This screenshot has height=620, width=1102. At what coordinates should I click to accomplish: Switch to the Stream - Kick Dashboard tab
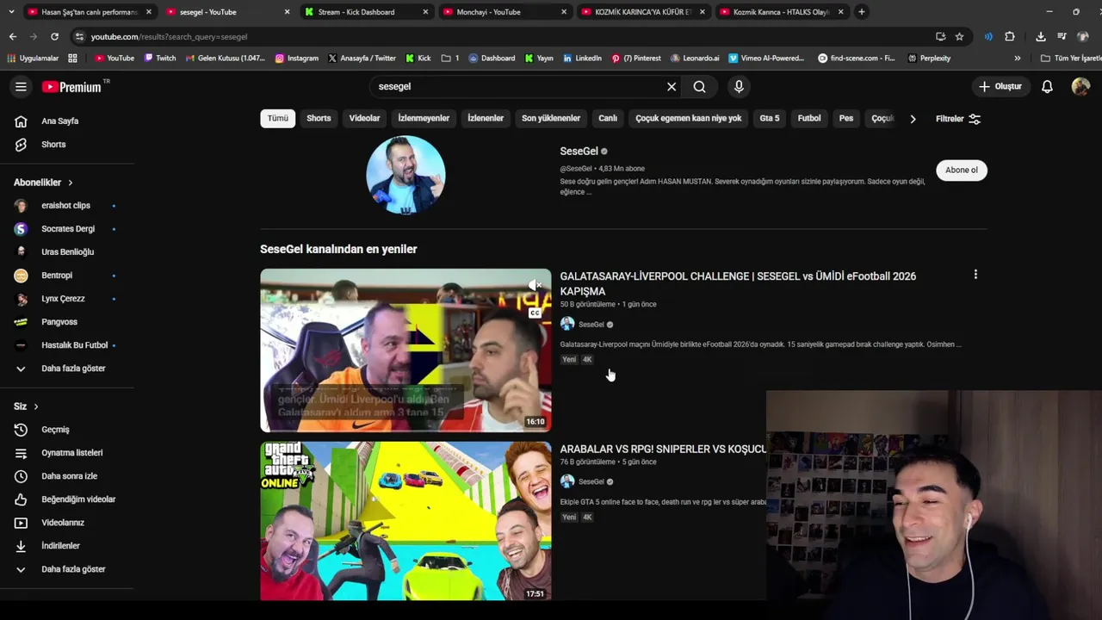pyautogui.click(x=366, y=12)
